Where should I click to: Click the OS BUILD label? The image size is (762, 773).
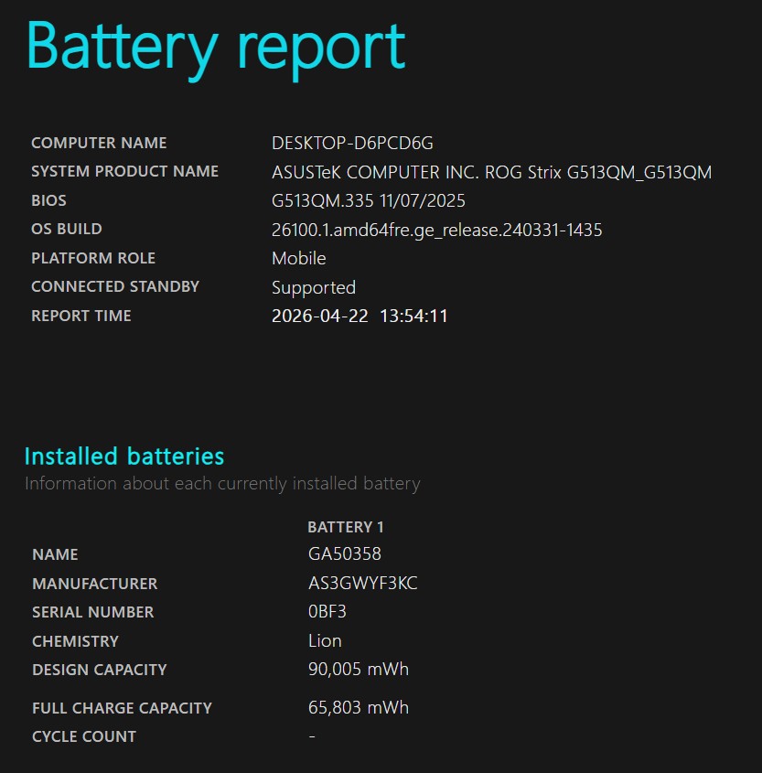[x=67, y=229]
